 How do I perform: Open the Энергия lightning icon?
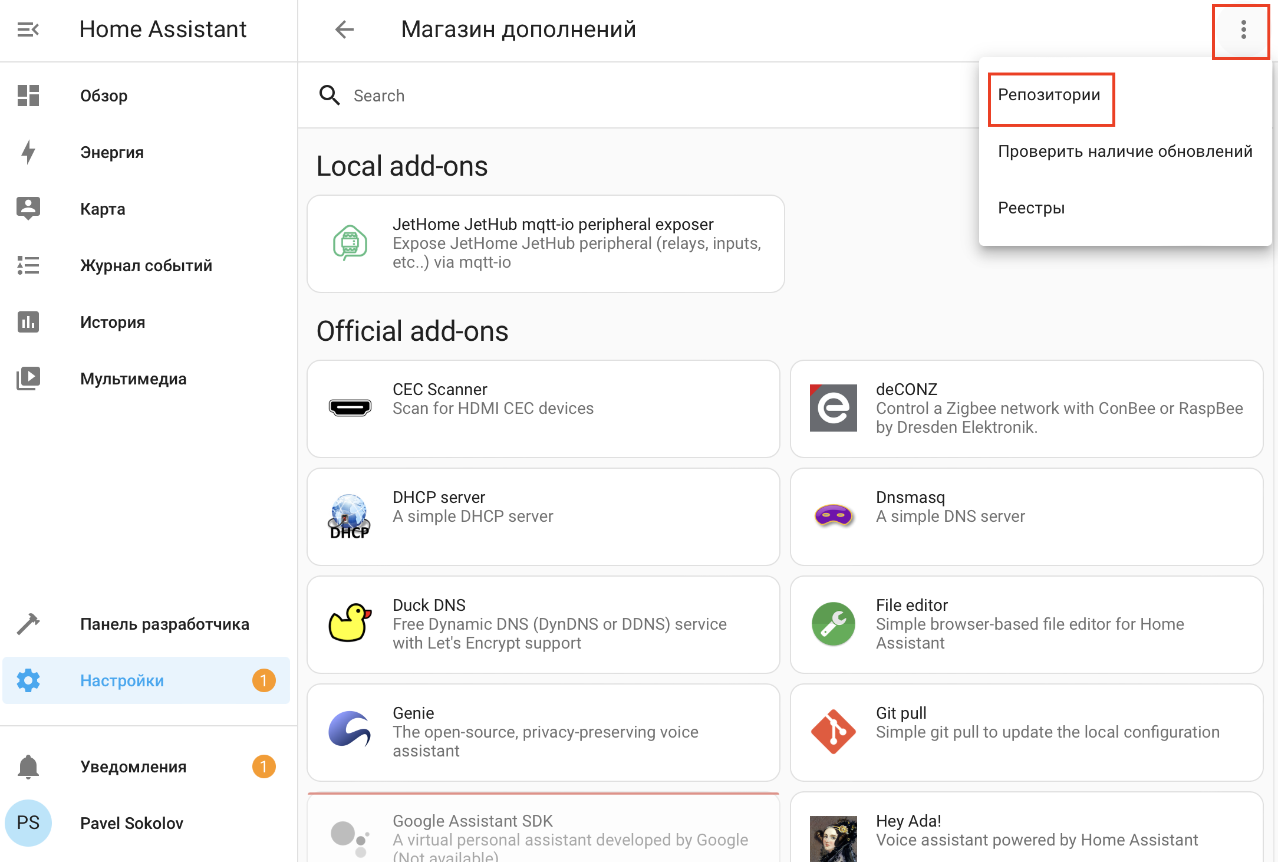tap(28, 152)
